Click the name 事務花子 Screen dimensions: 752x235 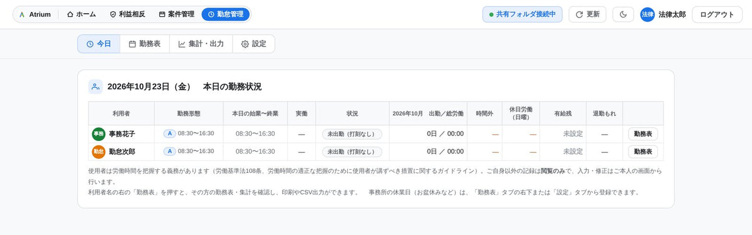click(122, 133)
